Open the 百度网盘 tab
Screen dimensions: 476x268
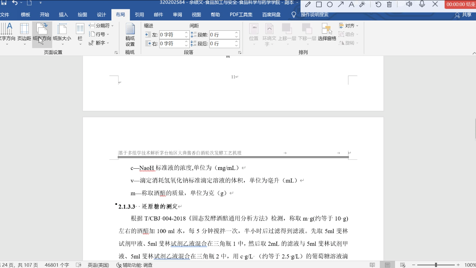[x=271, y=15]
